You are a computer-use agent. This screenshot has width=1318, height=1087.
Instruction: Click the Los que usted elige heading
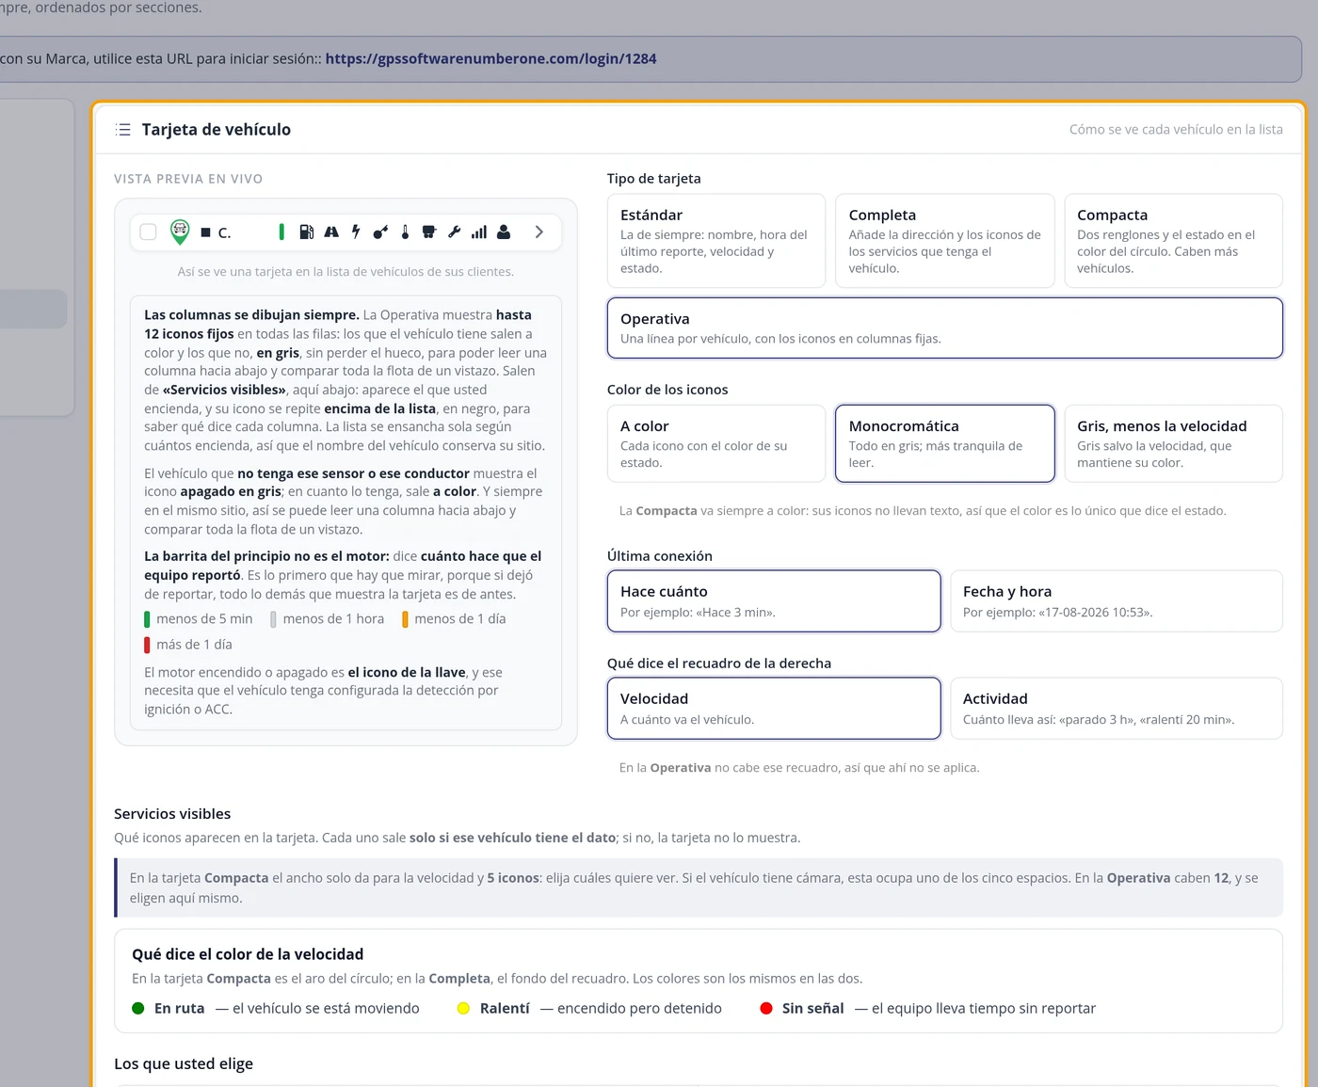(184, 1063)
